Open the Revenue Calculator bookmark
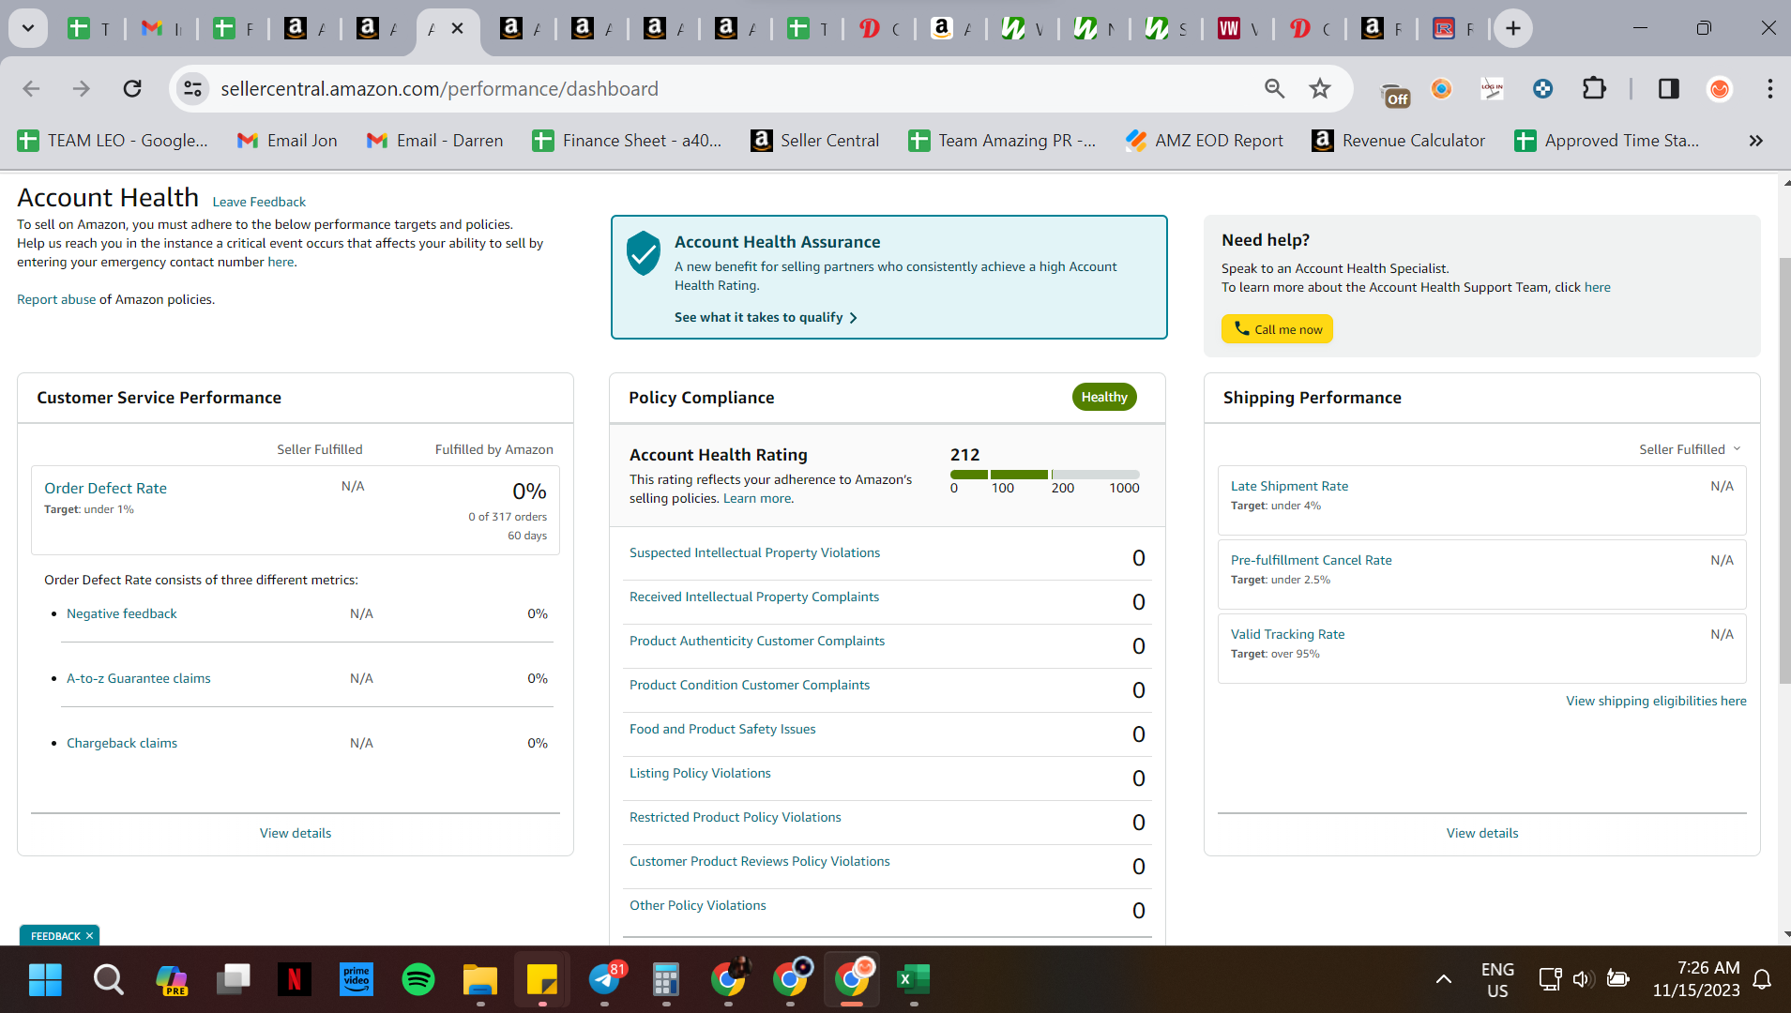 pyautogui.click(x=1398, y=141)
